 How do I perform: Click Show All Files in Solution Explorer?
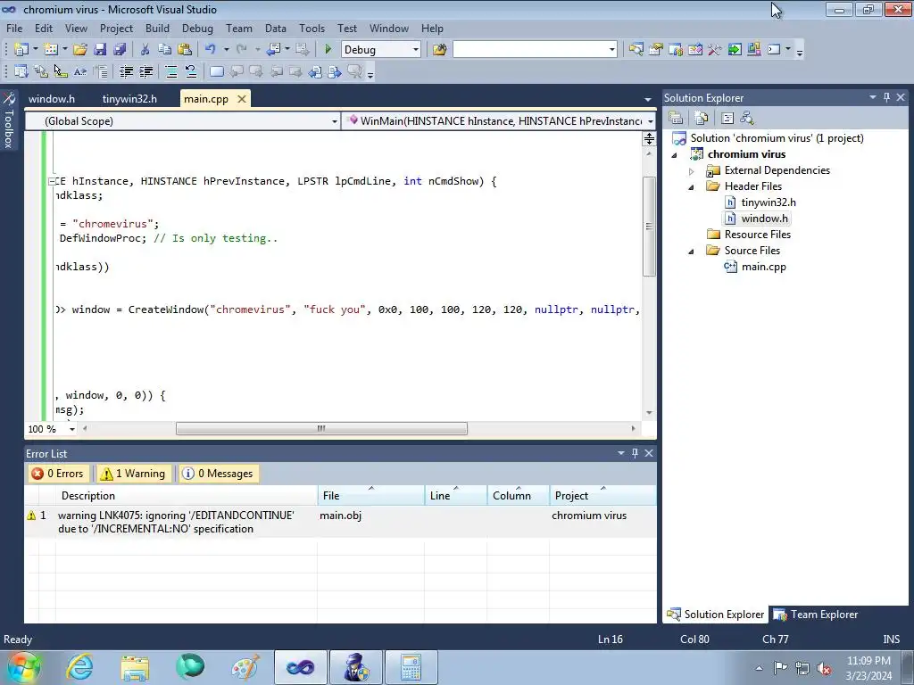coord(702,119)
